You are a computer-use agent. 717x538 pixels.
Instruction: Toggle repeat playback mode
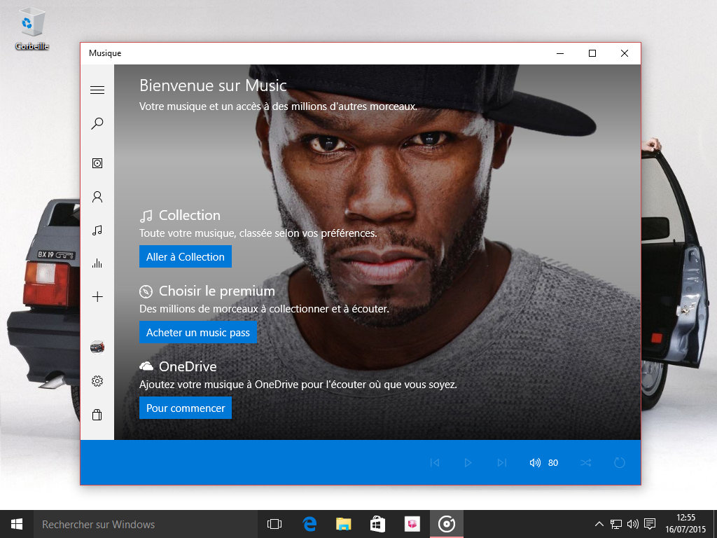point(619,462)
